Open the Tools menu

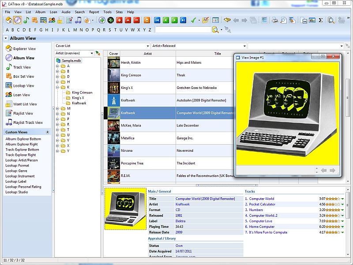tap(107, 12)
